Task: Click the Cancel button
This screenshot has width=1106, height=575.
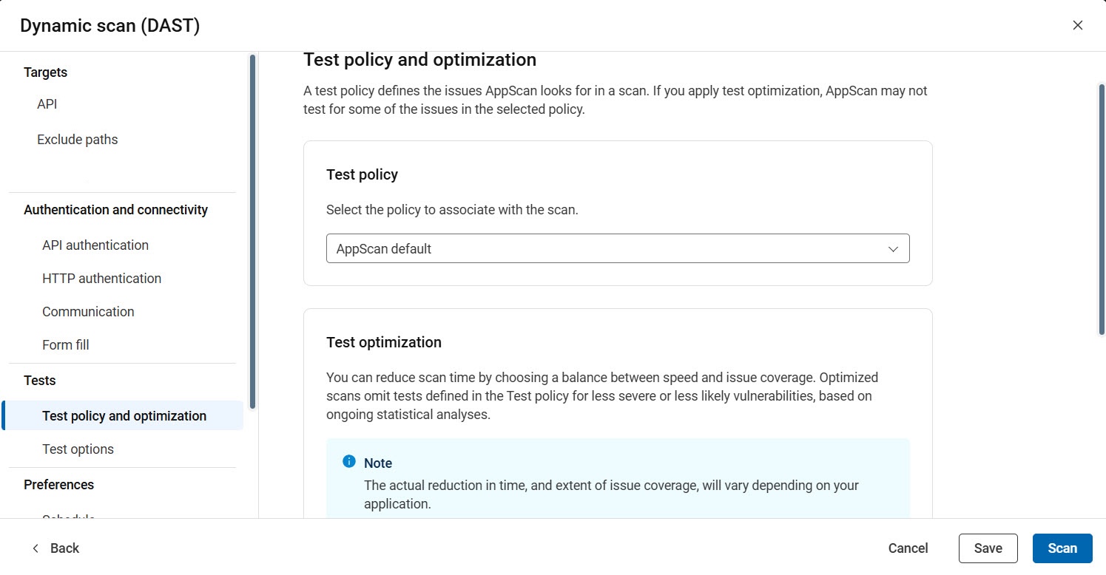Action: point(908,548)
